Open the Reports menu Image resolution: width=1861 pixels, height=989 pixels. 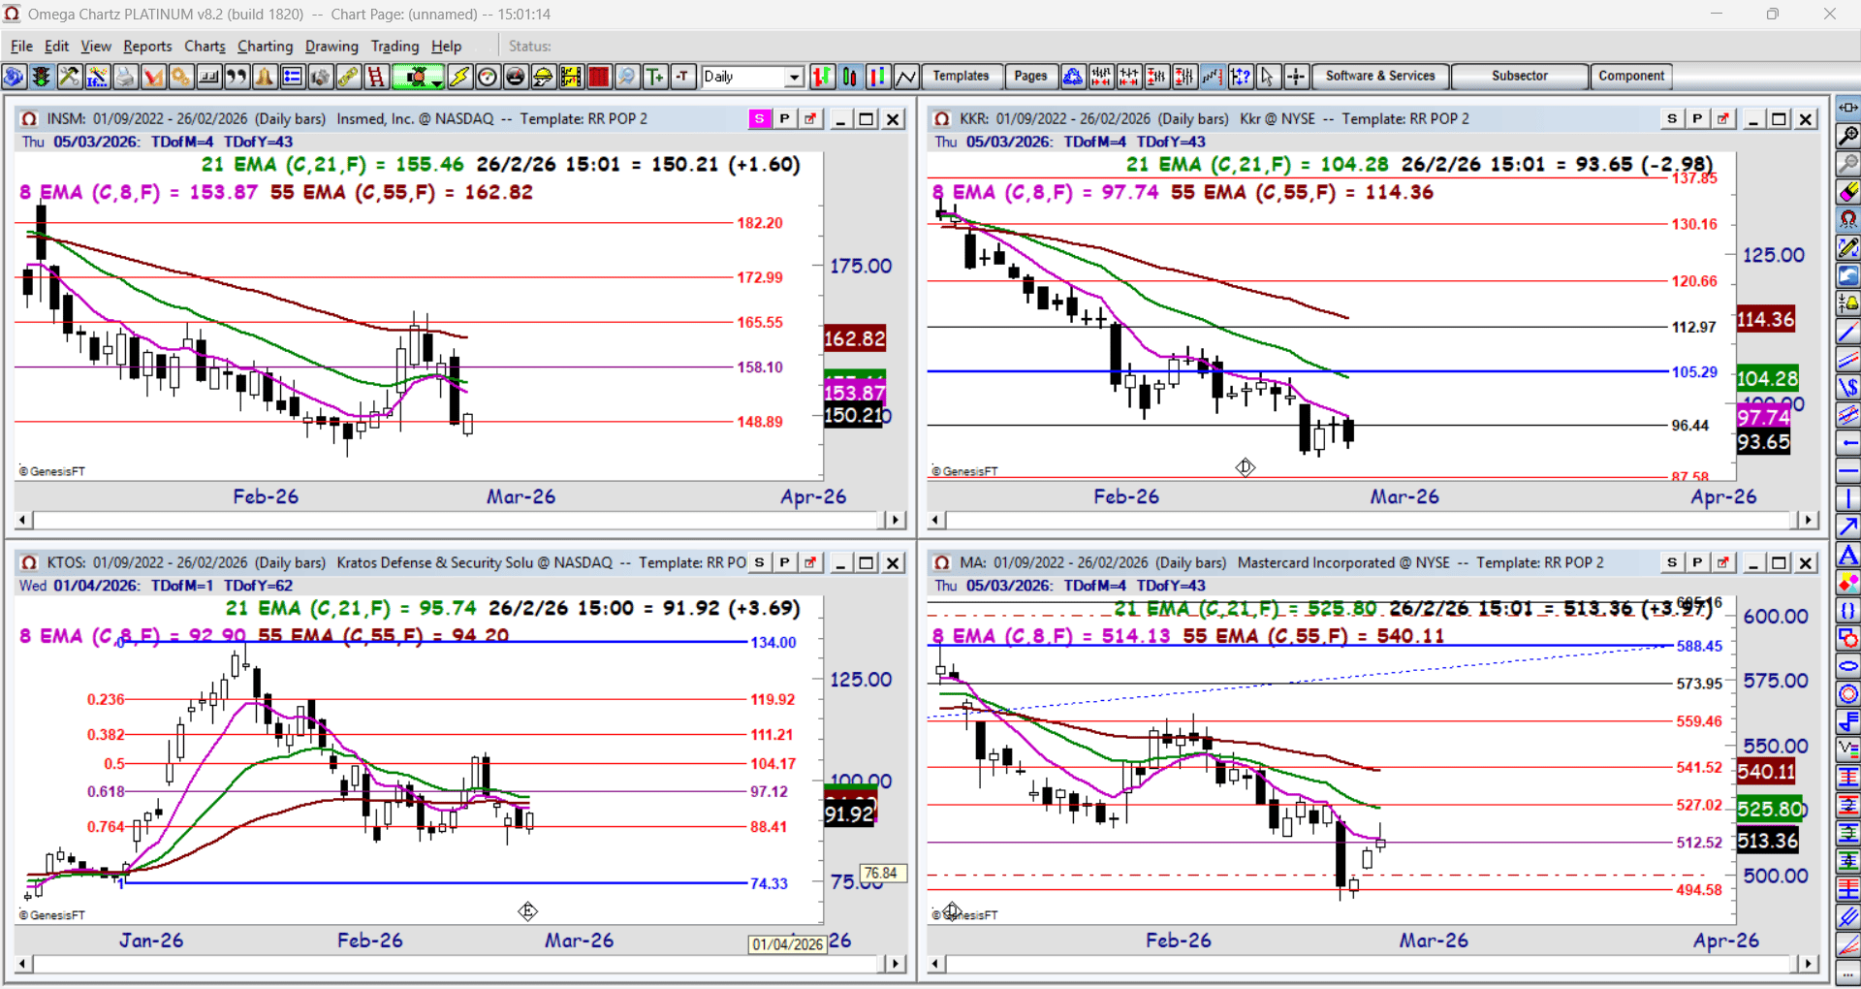[147, 46]
